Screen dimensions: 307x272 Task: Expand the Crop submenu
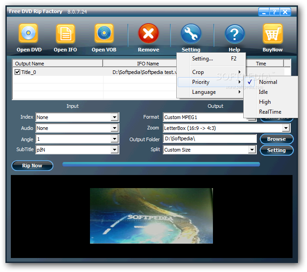[211, 72]
